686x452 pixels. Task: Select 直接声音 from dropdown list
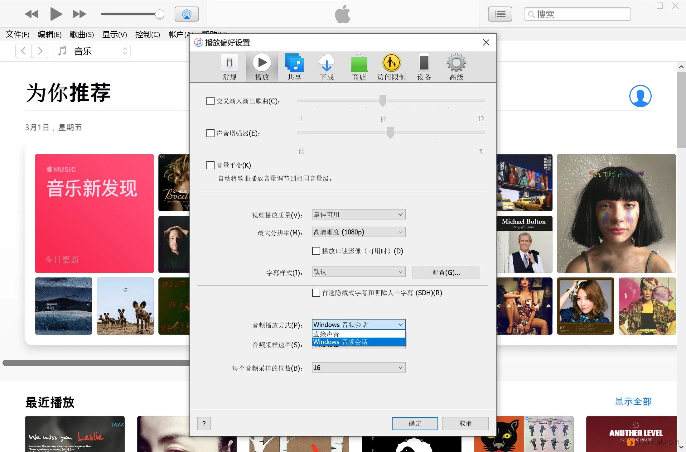tap(359, 334)
